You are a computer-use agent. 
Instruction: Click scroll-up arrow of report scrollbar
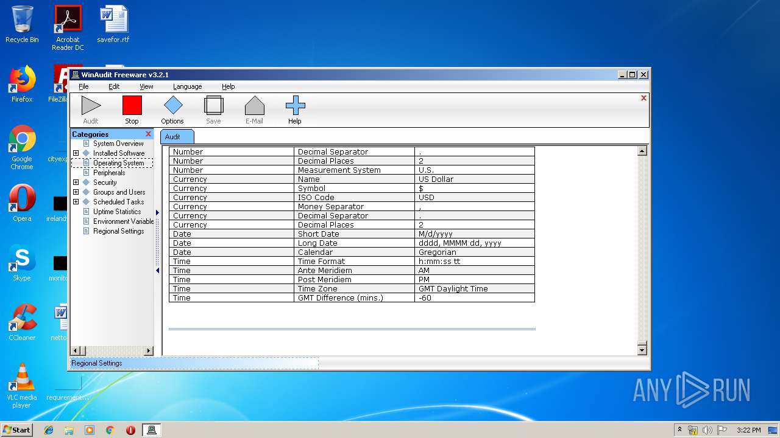(x=642, y=151)
